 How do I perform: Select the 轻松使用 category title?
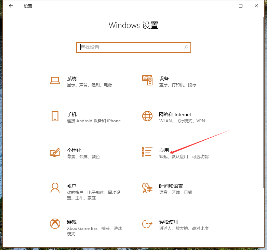pyautogui.click(x=169, y=222)
